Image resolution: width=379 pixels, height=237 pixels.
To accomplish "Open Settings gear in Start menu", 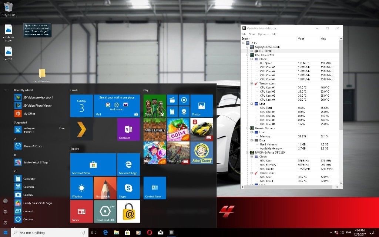I will (5, 211).
